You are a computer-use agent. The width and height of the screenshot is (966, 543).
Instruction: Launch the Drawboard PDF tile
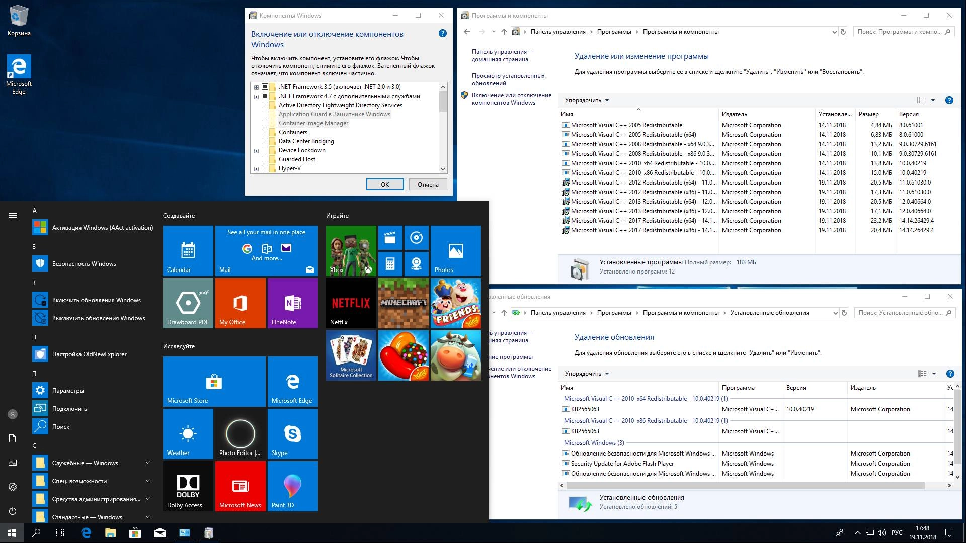[x=188, y=303]
